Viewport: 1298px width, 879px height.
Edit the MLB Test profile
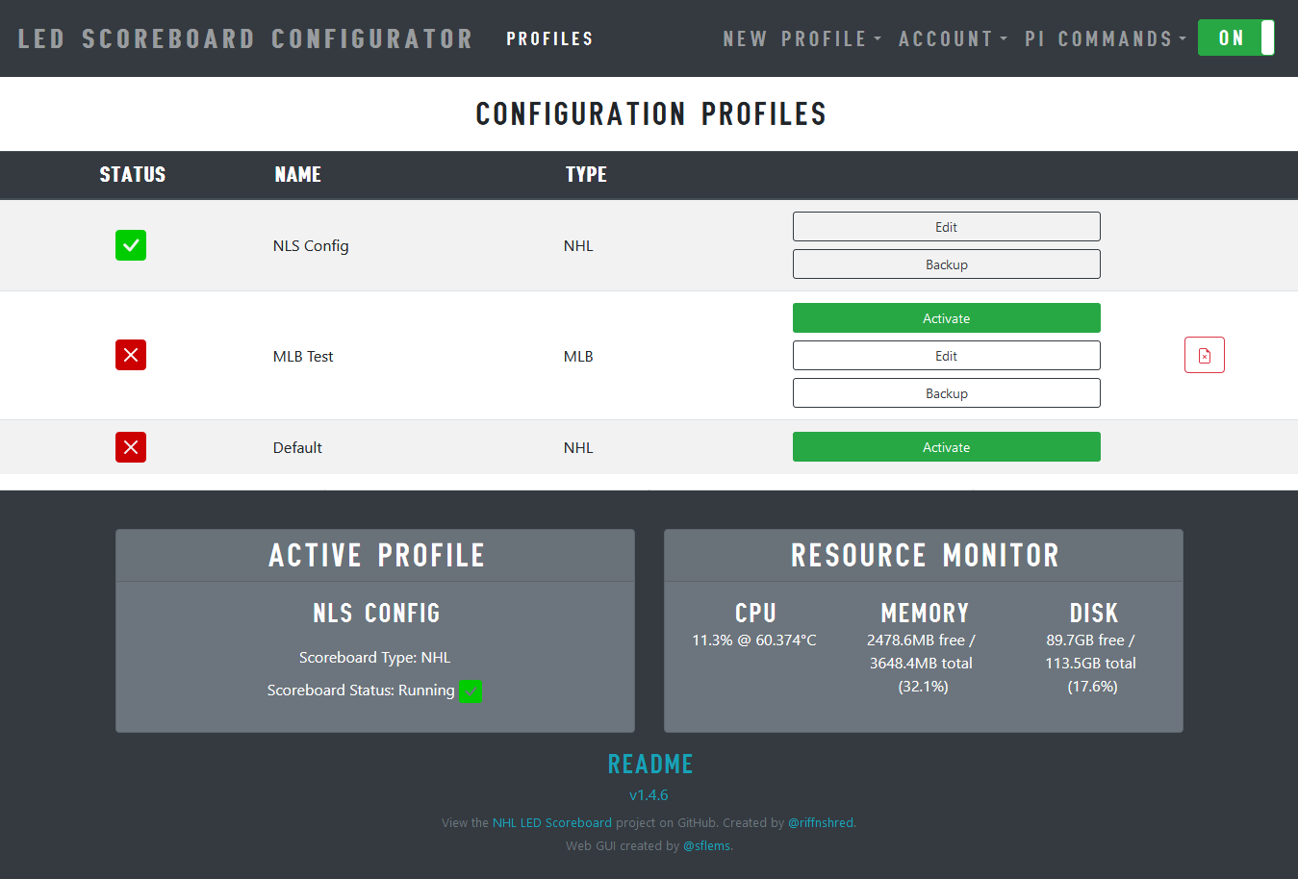pos(946,355)
